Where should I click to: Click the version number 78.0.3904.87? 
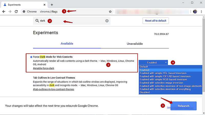(161, 34)
